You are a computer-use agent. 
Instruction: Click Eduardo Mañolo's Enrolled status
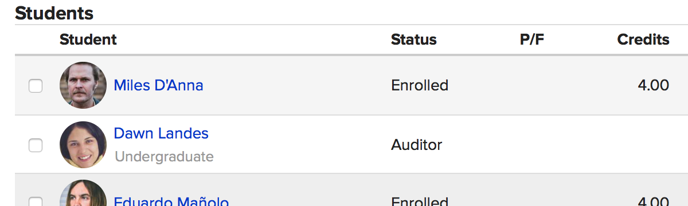(x=420, y=201)
